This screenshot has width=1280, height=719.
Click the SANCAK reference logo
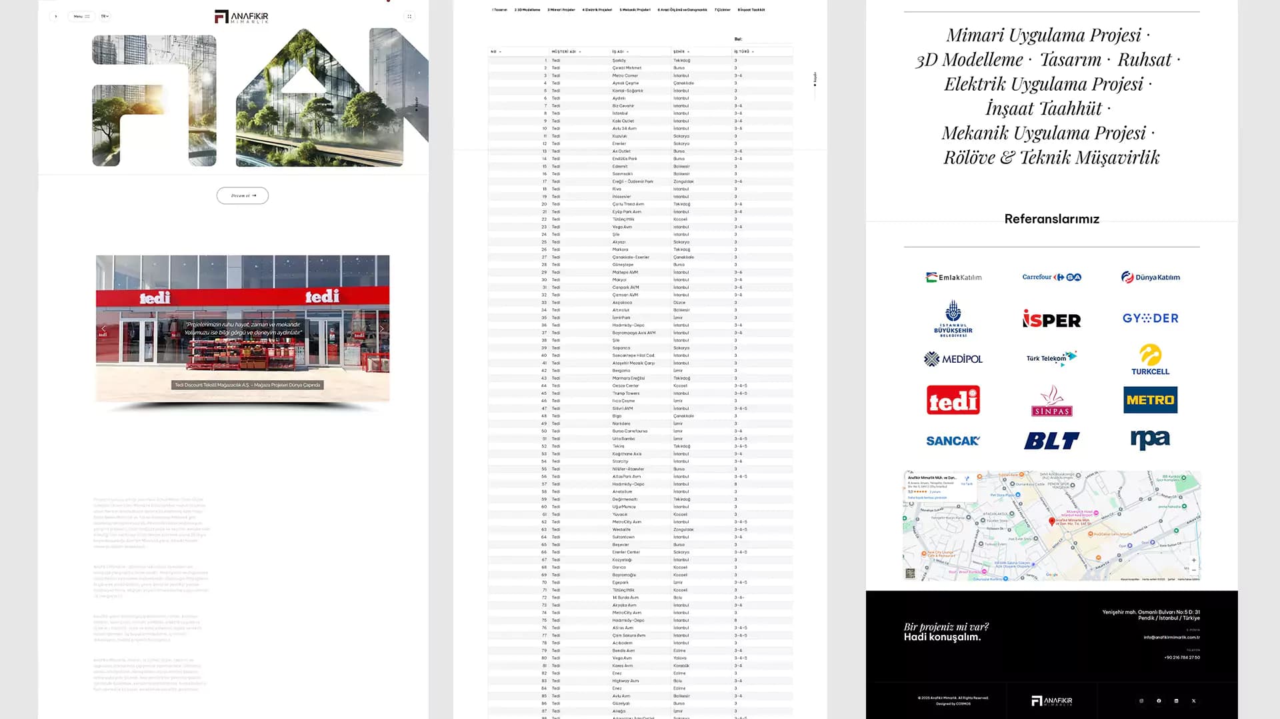coord(953,441)
